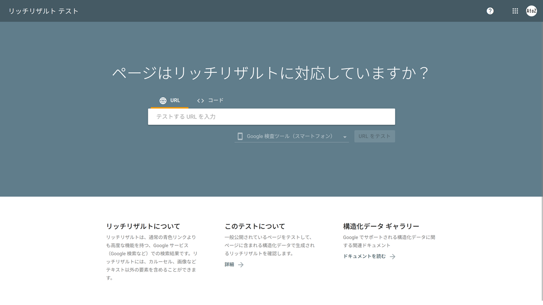
Task: Choose a different inspection tool from the selector
Action: pos(292,136)
